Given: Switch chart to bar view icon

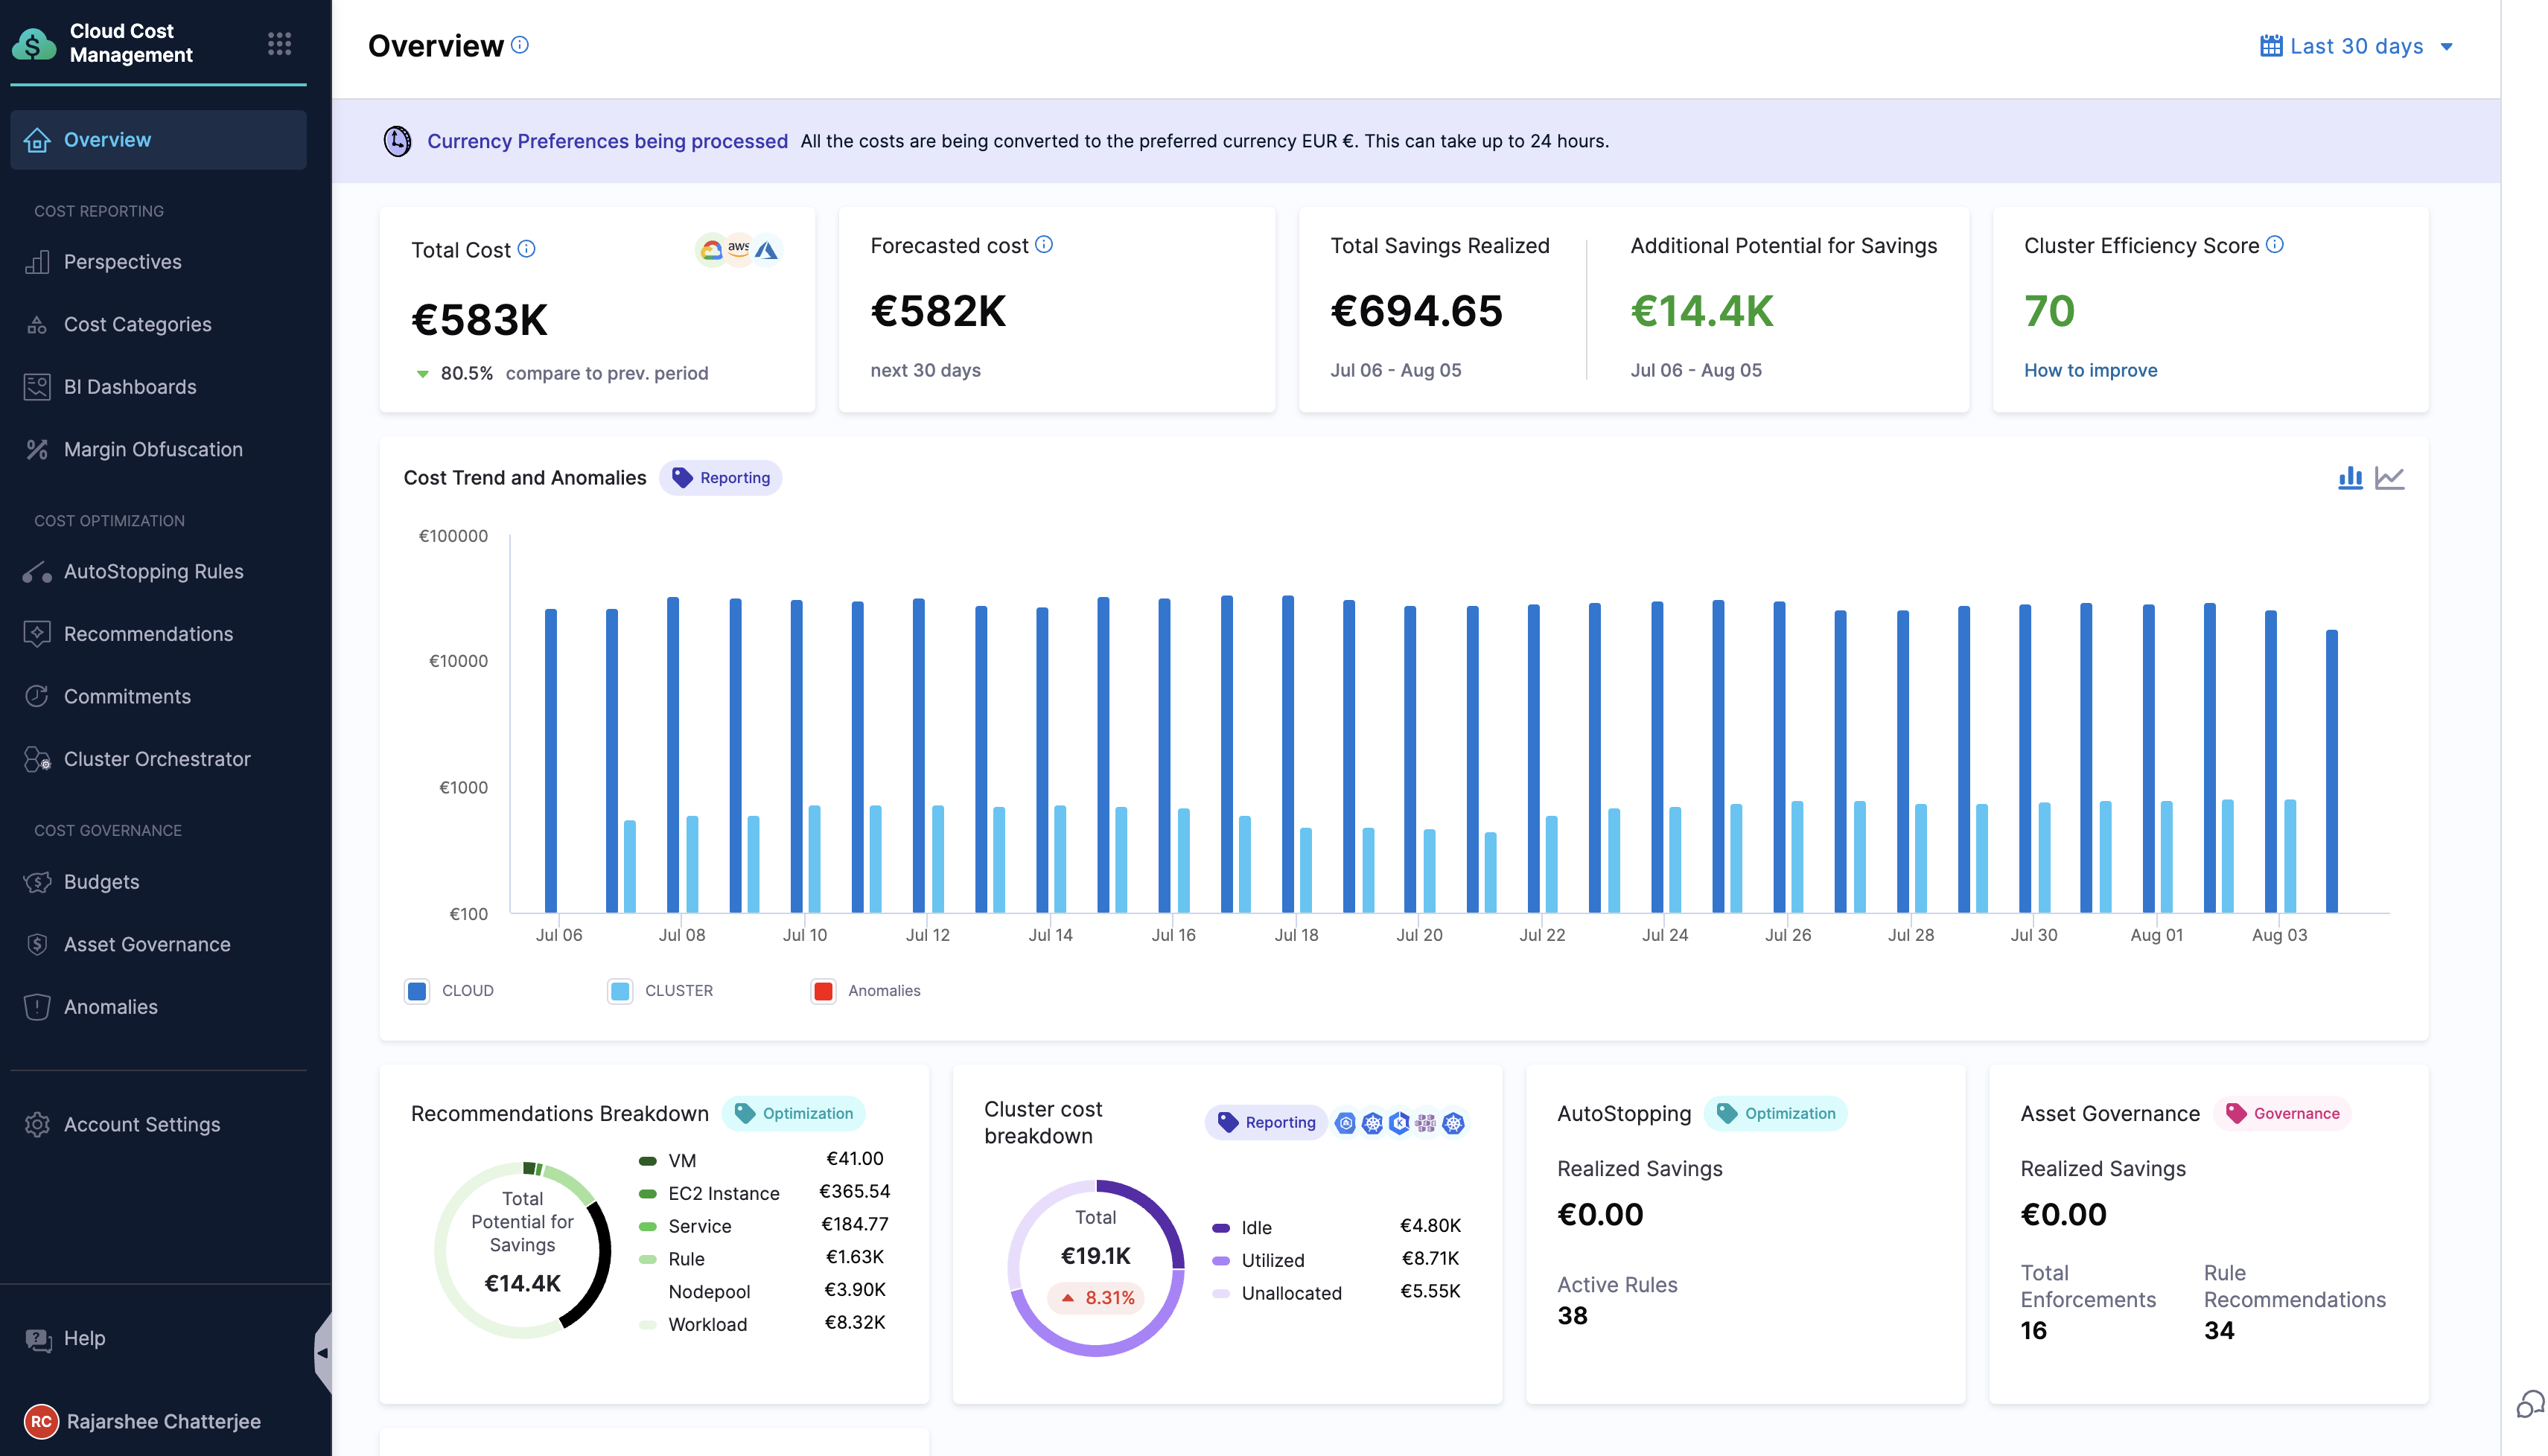Looking at the screenshot, I should pos(2350,478).
